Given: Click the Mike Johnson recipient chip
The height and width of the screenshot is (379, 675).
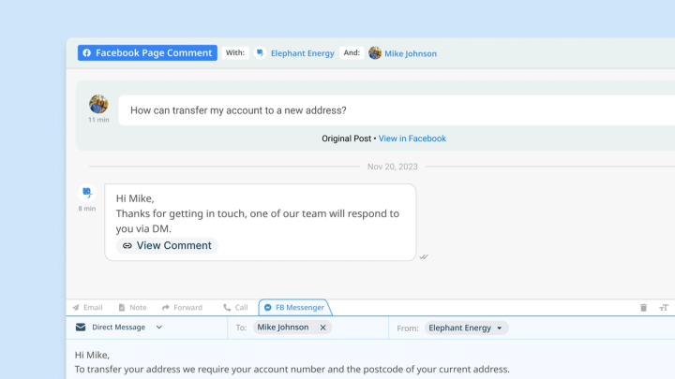Looking at the screenshot, I should coord(292,328).
